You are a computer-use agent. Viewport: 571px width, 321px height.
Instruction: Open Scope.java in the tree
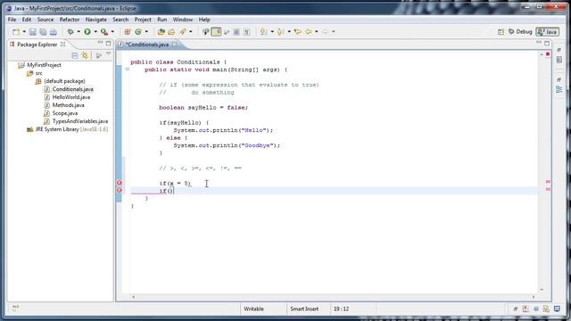pyautogui.click(x=65, y=113)
